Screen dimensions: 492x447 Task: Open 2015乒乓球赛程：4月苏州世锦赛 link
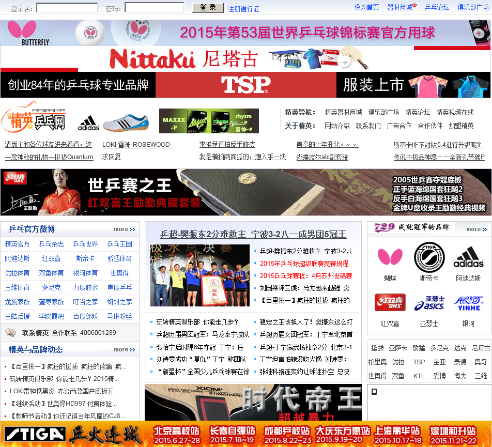(x=306, y=276)
